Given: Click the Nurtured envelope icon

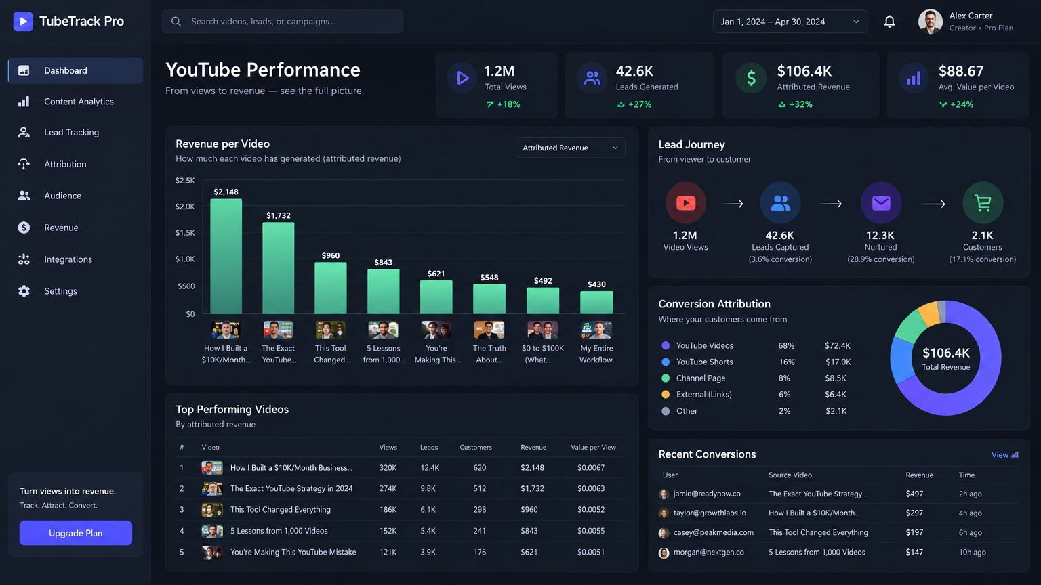Looking at the screenshot, I should (881, 202).
